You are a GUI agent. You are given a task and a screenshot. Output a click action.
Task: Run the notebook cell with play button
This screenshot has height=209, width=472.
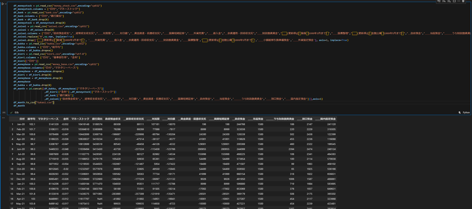pos(3,4)
